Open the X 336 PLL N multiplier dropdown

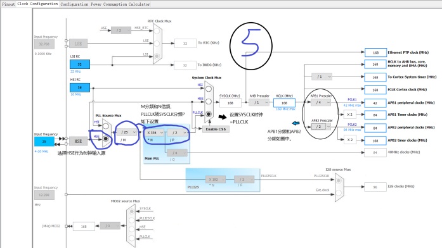tap(154, 132)
